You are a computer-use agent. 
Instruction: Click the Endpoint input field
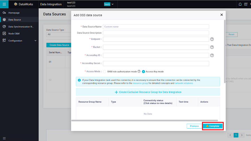156,39
